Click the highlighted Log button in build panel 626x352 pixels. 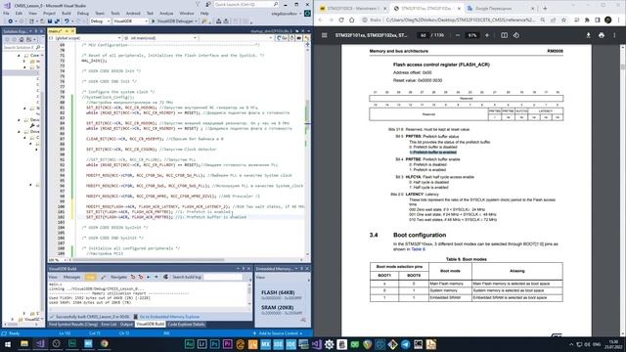point(91,277)
